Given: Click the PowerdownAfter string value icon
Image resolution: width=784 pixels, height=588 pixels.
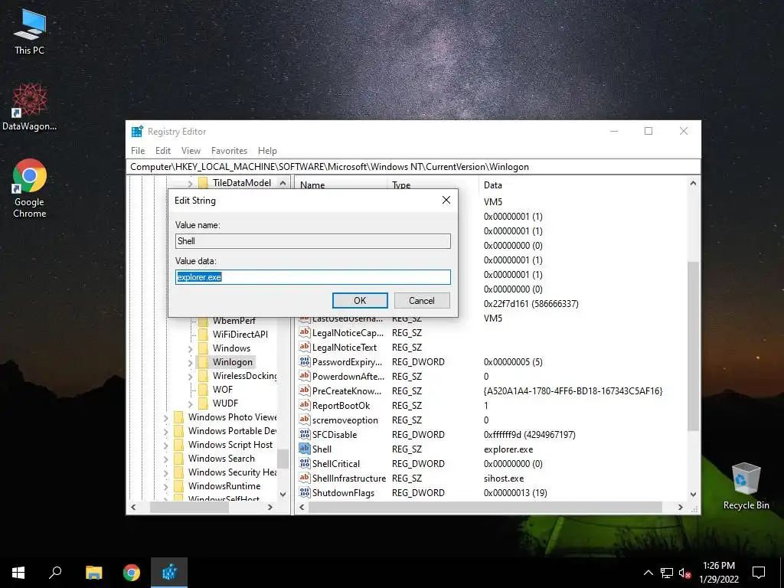Looking at the screenshot, I should 305,376.
